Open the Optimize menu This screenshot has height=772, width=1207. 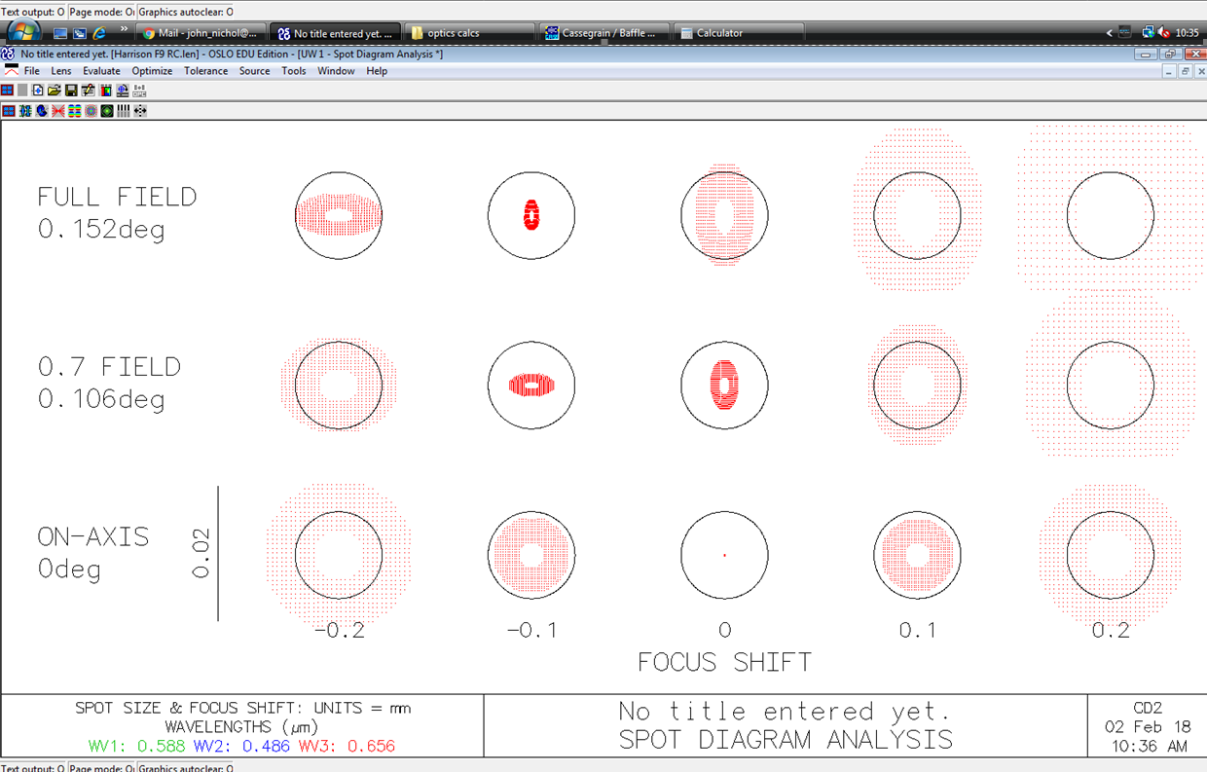[x=152, y=71]
